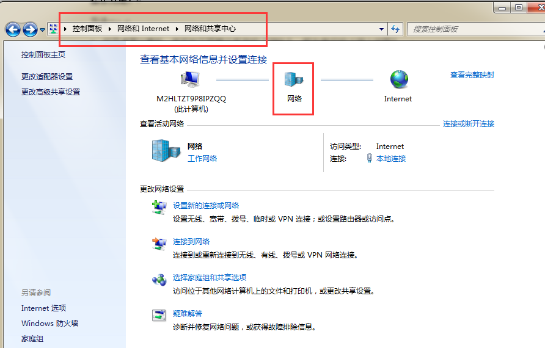
Task: Click the Internet globe icon
Action: click(x=399, y=79)
